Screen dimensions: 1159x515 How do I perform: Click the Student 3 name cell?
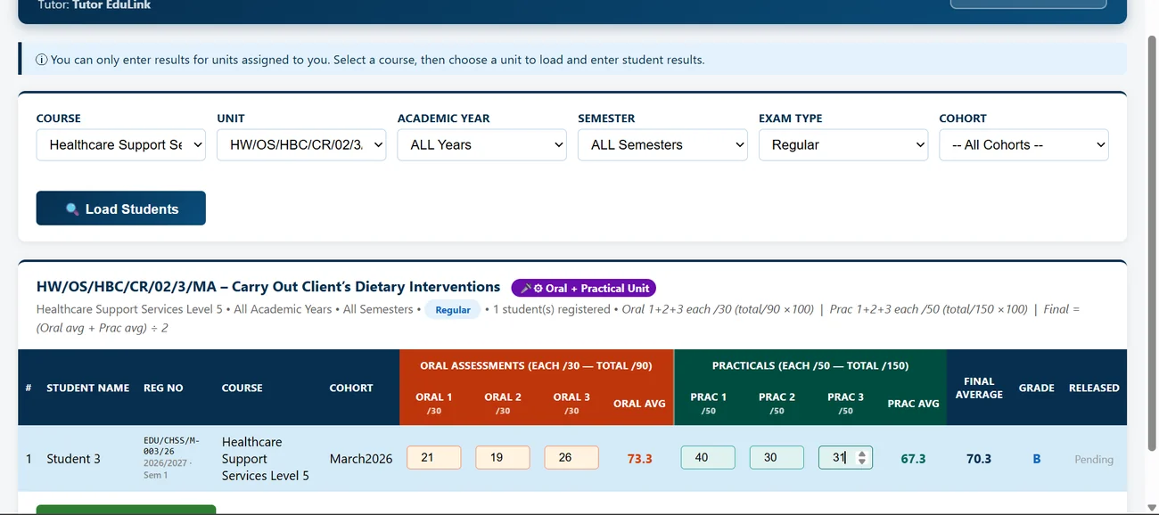pos(74,459)
